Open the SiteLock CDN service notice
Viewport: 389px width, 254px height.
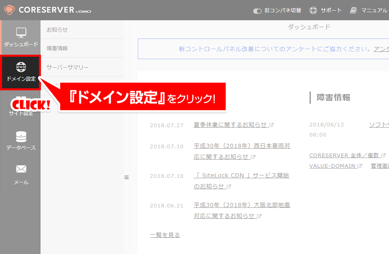click(242, 176)
